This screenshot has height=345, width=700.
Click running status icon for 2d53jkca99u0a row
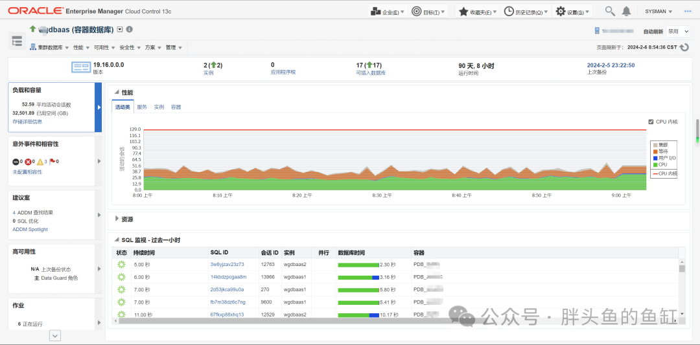click(x=121, y=289)
